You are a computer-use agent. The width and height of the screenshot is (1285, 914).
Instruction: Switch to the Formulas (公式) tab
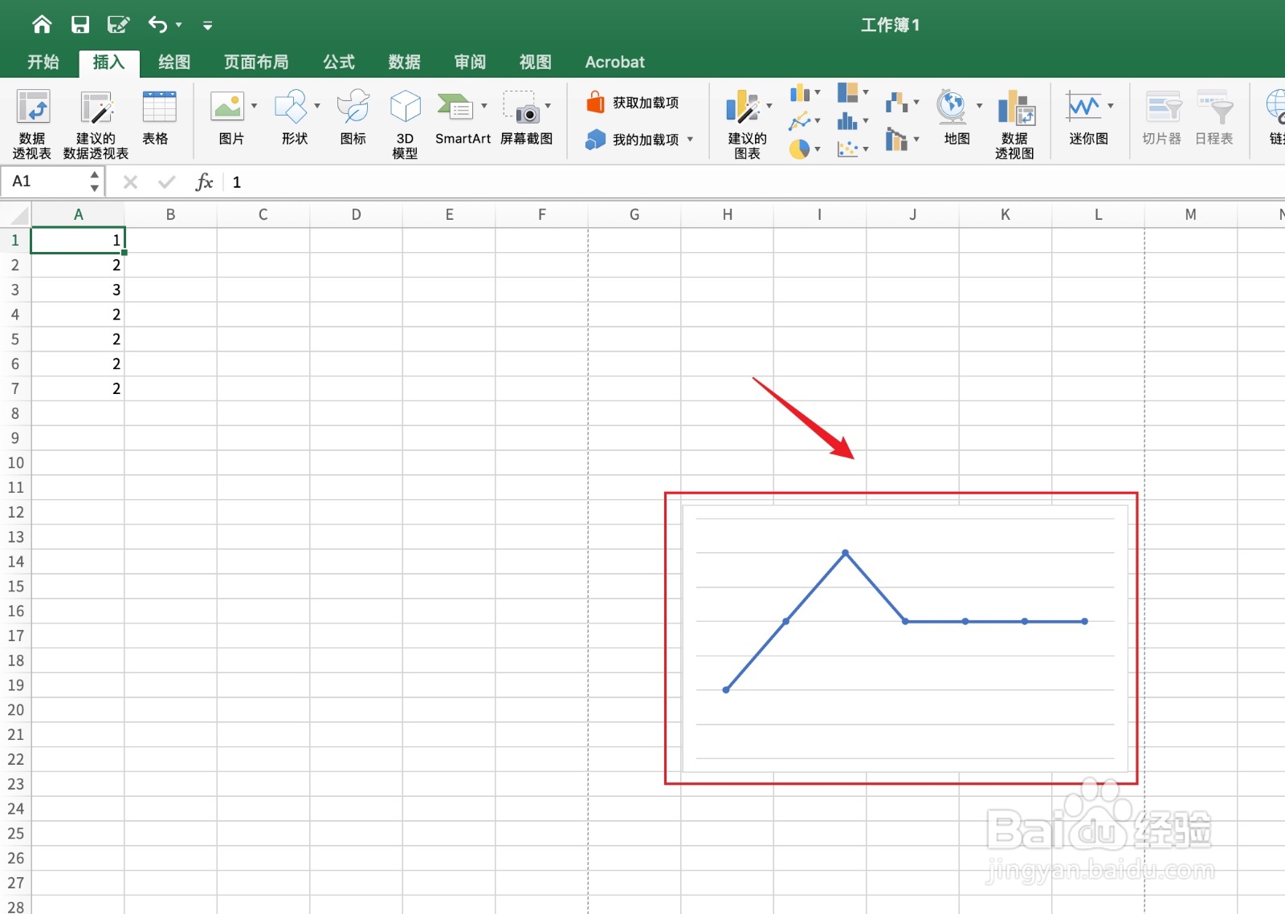[339, 63]
